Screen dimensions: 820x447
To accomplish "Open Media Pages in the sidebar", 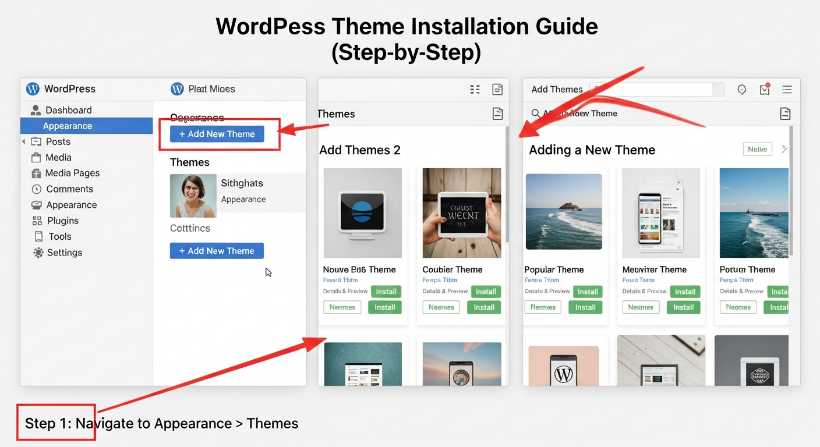I will [x=72, y=173].
